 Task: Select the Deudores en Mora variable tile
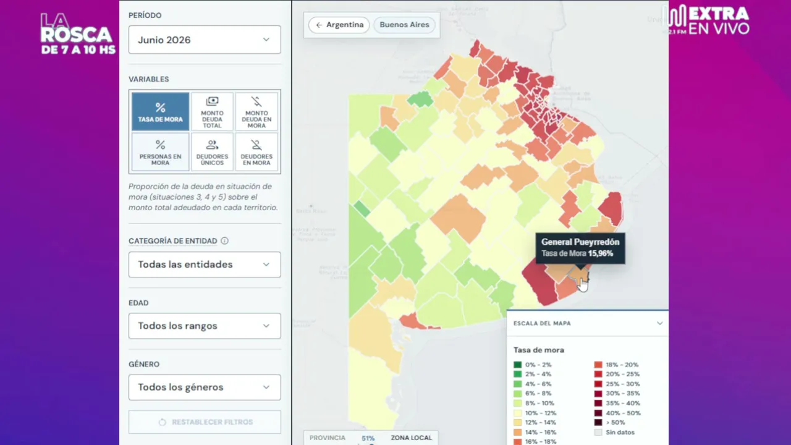(x=256, y=152)
